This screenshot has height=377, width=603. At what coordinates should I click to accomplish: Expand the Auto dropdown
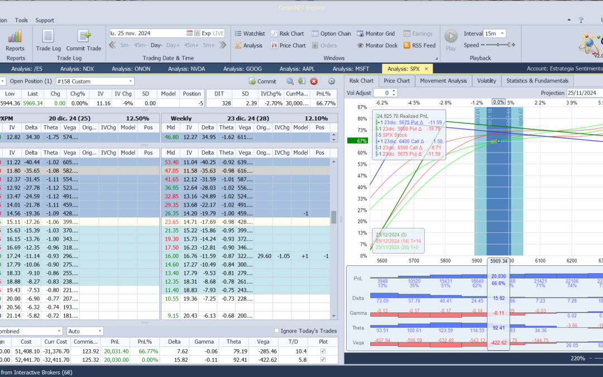(85, 331)
